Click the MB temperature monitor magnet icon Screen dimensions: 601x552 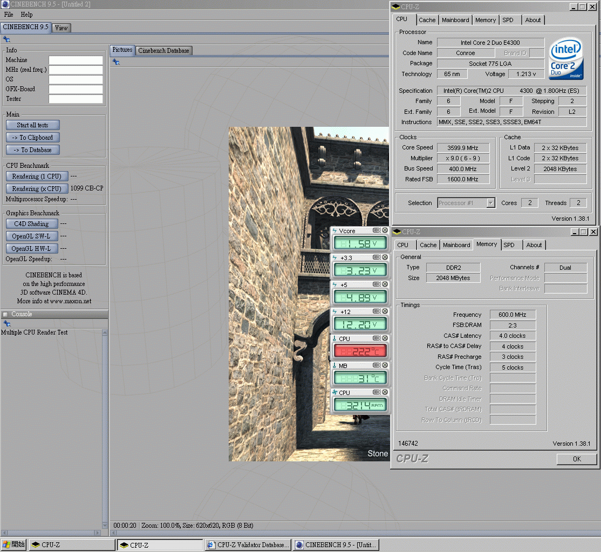[377, 365]
